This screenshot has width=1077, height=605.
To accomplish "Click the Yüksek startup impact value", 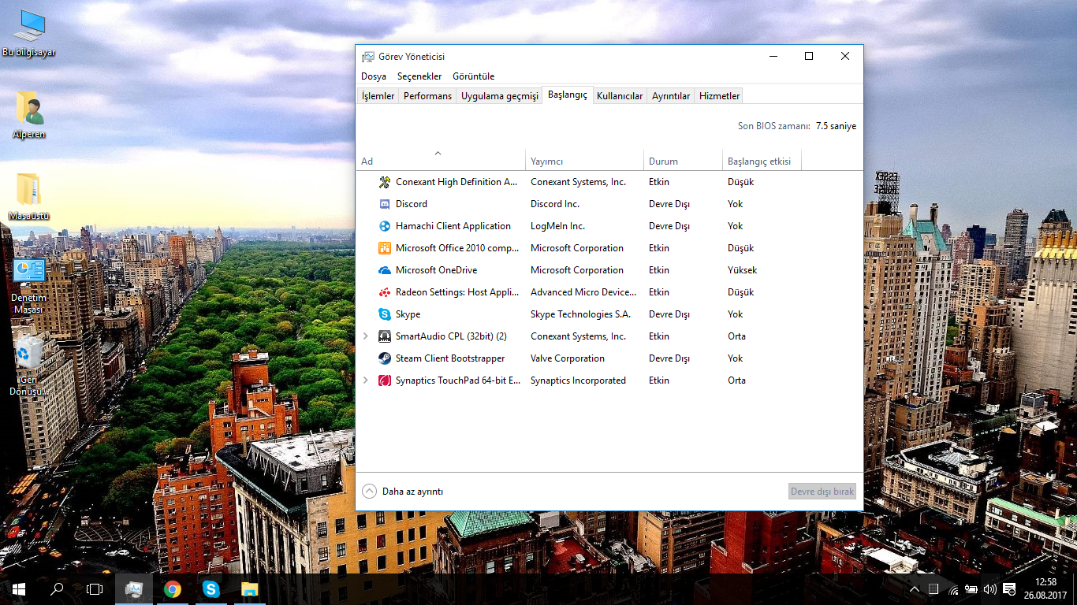I will pyautogui.click(x=742, y=270).
